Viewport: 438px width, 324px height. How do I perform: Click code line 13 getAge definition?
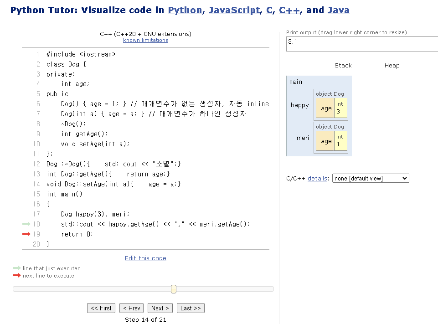point(108,174)
